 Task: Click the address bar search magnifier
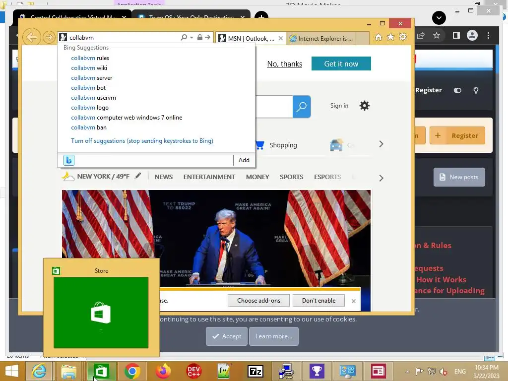click(x=184, y=38)
